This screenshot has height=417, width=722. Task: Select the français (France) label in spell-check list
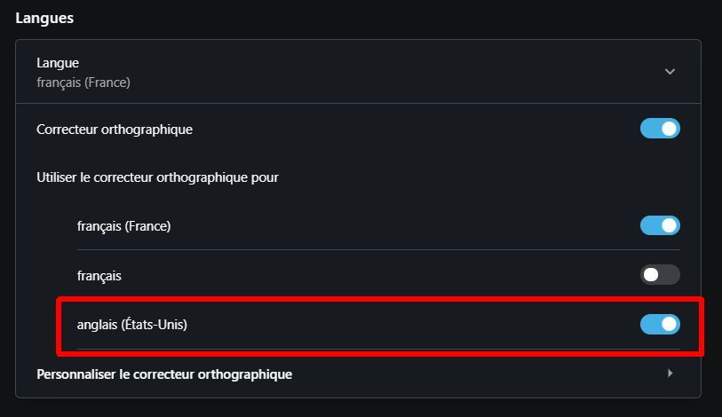point(123,226)
